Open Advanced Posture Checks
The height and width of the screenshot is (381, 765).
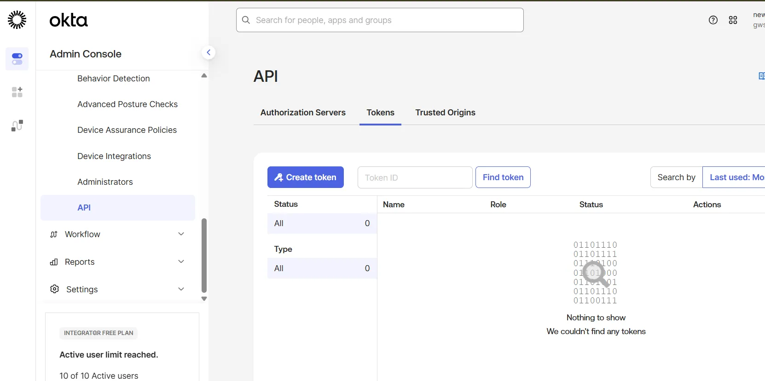point(127,104)
